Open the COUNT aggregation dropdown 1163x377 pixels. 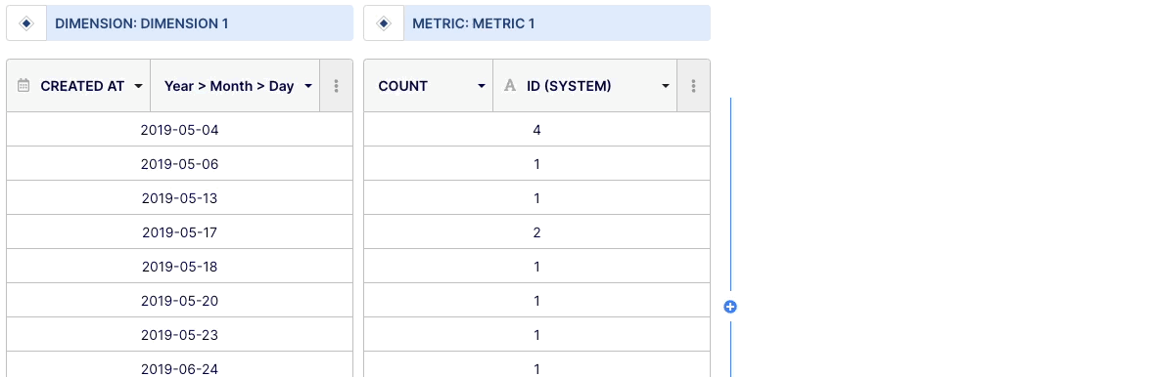(482, 87)
